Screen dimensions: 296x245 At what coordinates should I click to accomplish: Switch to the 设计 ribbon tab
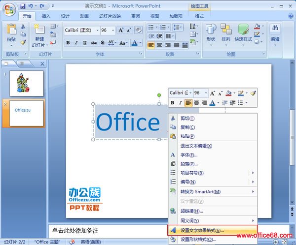65,16
